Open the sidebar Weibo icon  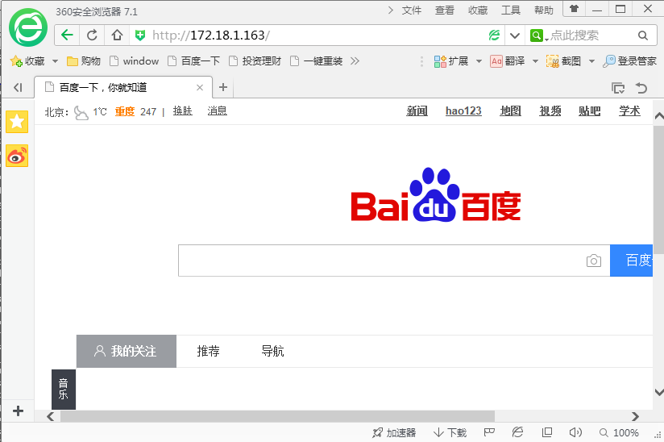17,156
